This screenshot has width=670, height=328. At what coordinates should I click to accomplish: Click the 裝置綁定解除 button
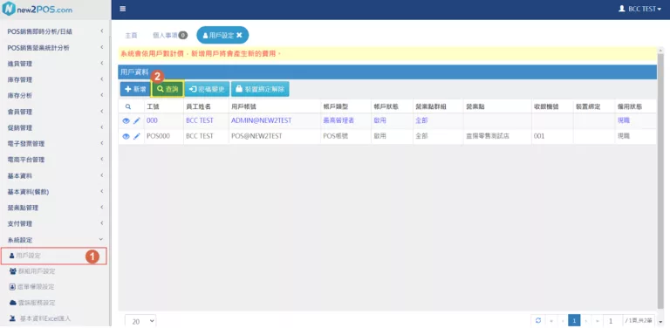pos(260,89)
